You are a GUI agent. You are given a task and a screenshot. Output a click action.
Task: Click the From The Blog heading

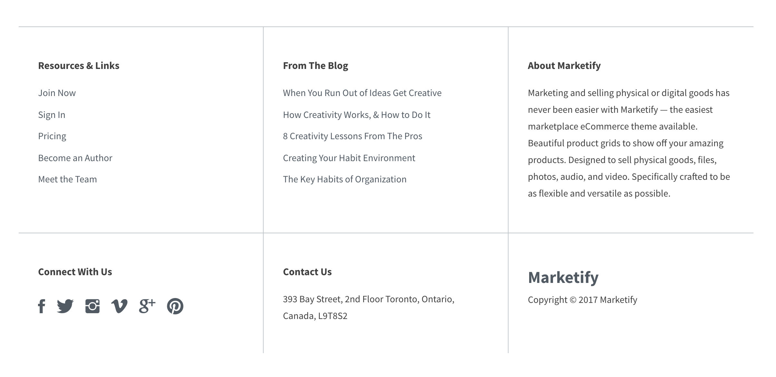point(315,66)
